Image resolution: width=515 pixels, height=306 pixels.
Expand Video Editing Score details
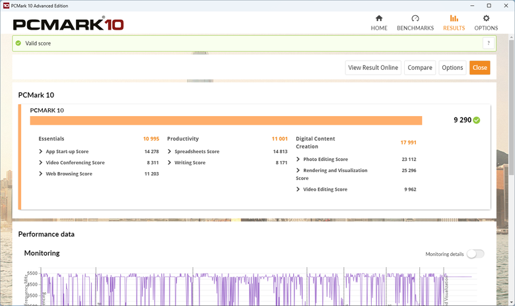(x=298, y=189)
